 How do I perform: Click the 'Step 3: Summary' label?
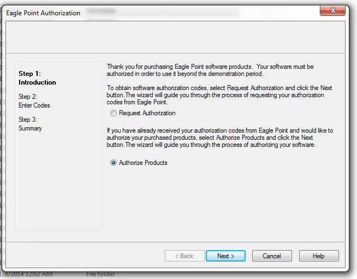(30, 124)
